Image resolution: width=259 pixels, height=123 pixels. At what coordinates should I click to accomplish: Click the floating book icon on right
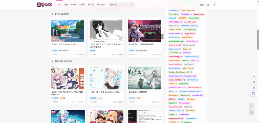(x=254, y=76)
